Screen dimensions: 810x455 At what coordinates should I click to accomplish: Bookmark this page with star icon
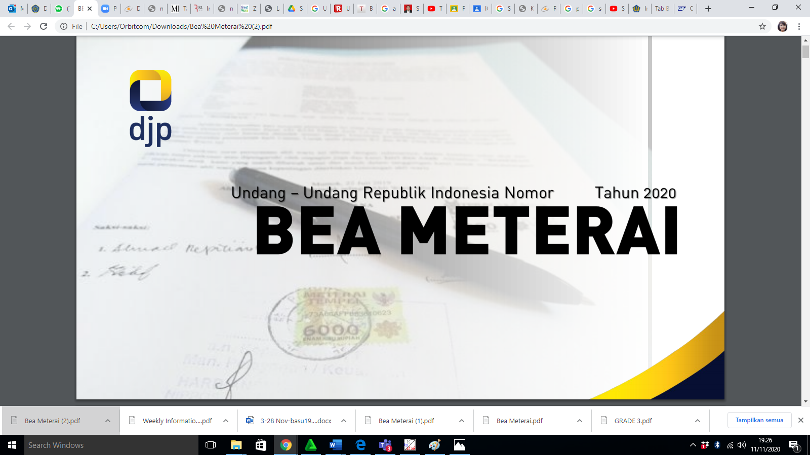762,26
